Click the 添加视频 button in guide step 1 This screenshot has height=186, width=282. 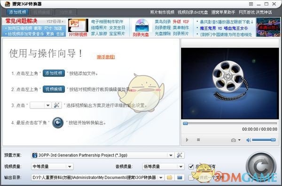(x=54, y=73)
